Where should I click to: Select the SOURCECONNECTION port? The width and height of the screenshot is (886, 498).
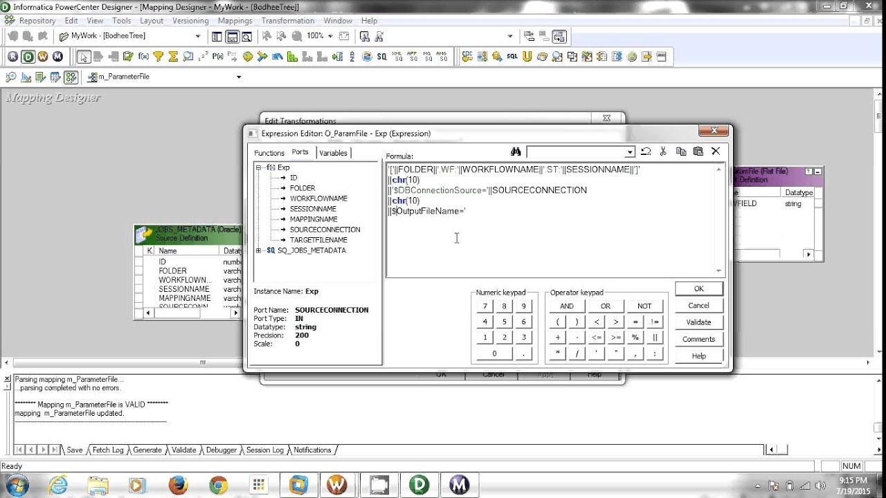pos(325,230)
